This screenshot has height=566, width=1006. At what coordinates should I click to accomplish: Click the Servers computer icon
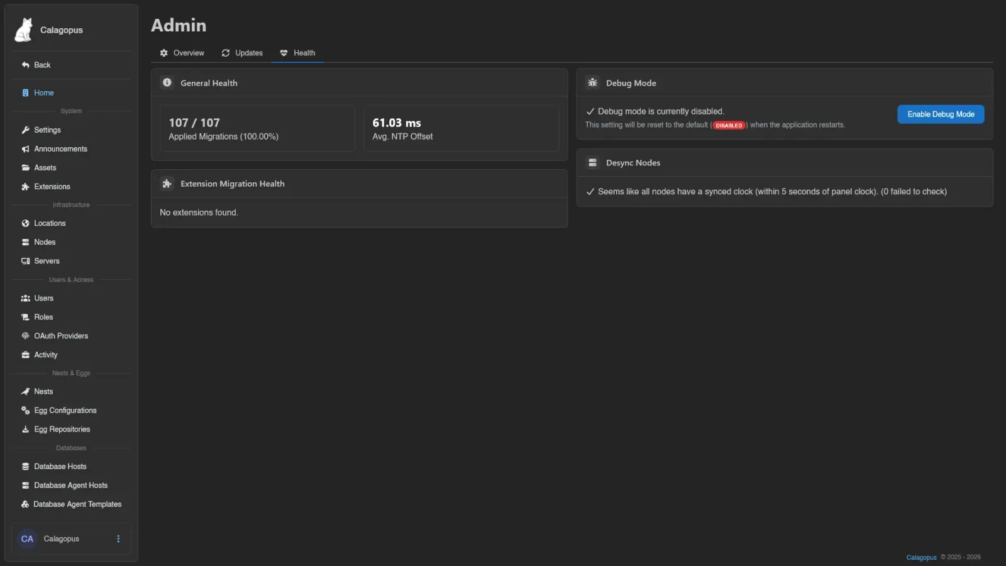[26, 261]
